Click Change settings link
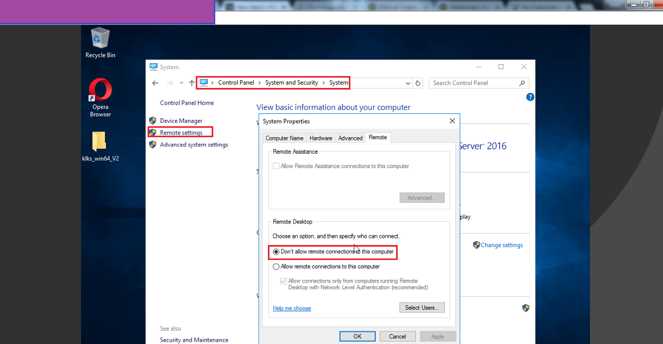Screen dimensions: 663x344 [502, 245]
